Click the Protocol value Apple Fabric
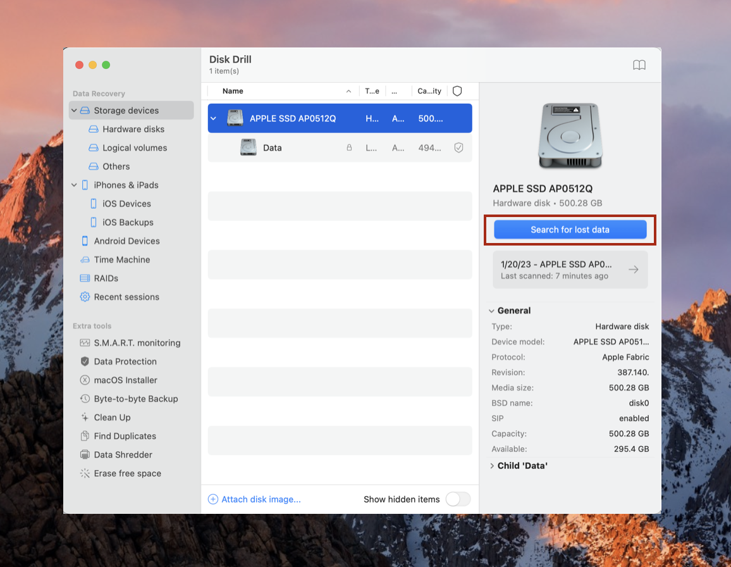The height and width of the screenshot is (567, 731). tap(625, 357)
